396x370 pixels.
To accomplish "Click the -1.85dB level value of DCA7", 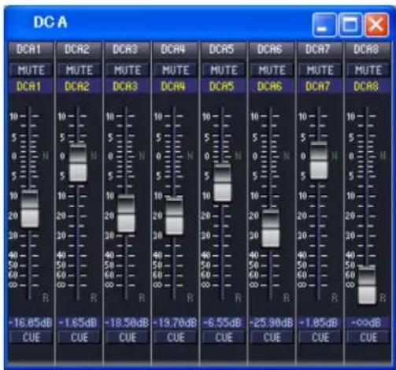I will 320,323.
